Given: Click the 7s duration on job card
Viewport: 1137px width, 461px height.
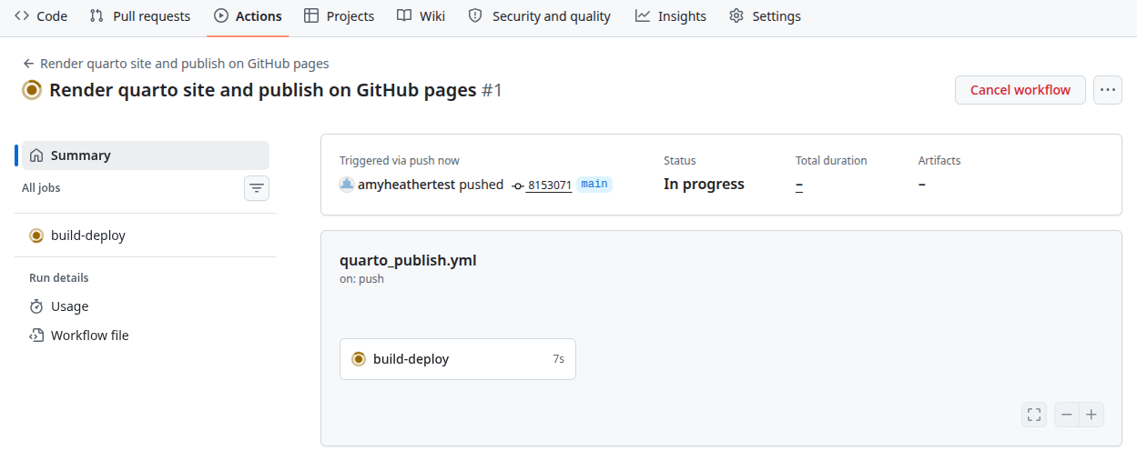Looking at the screenshot, I should tap(558, 359).
